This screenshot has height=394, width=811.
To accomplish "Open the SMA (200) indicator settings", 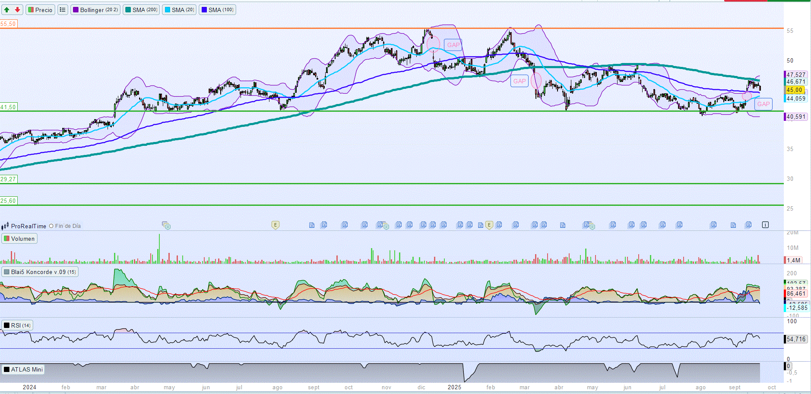I will point(141,9).
